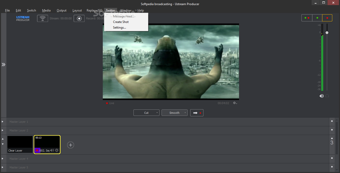This screenshot has width=340, height=173.
Task: Select the Clear Layer shot thumbnail
Action: (x=20, y=144)
